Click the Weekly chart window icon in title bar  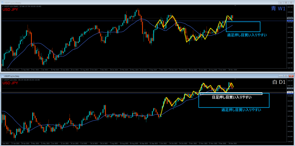pos(3,3)
